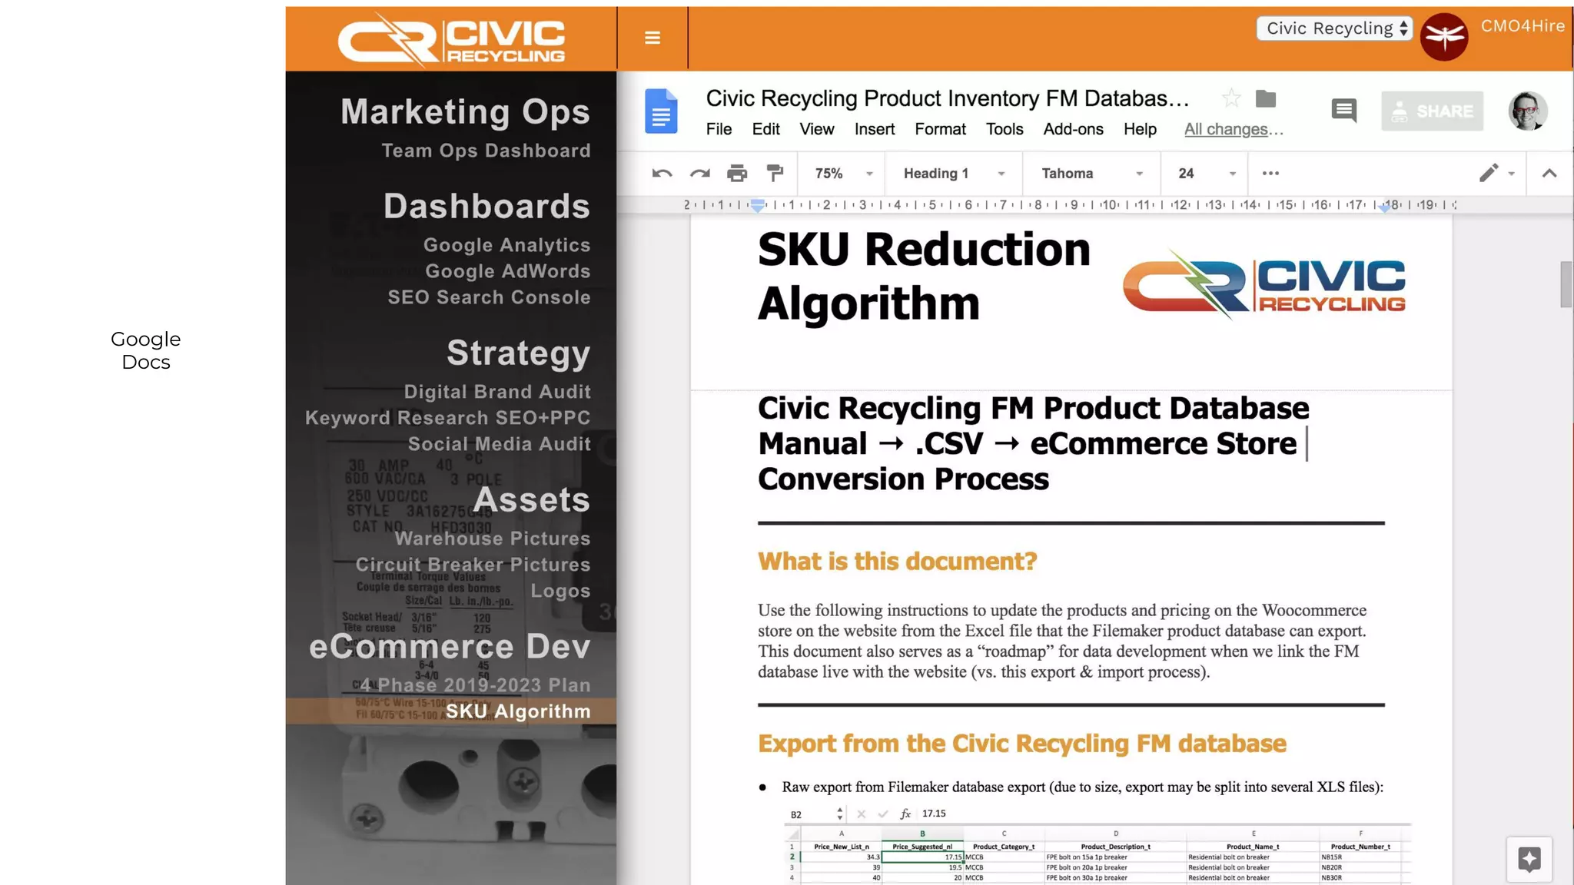
Task: Toggle the hamburger menu in orange header
Action: pos(653,38)
